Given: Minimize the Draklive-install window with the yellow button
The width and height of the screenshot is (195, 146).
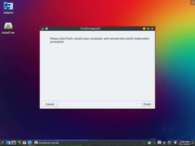Looking at the screenshot, I should click(144, 29).
